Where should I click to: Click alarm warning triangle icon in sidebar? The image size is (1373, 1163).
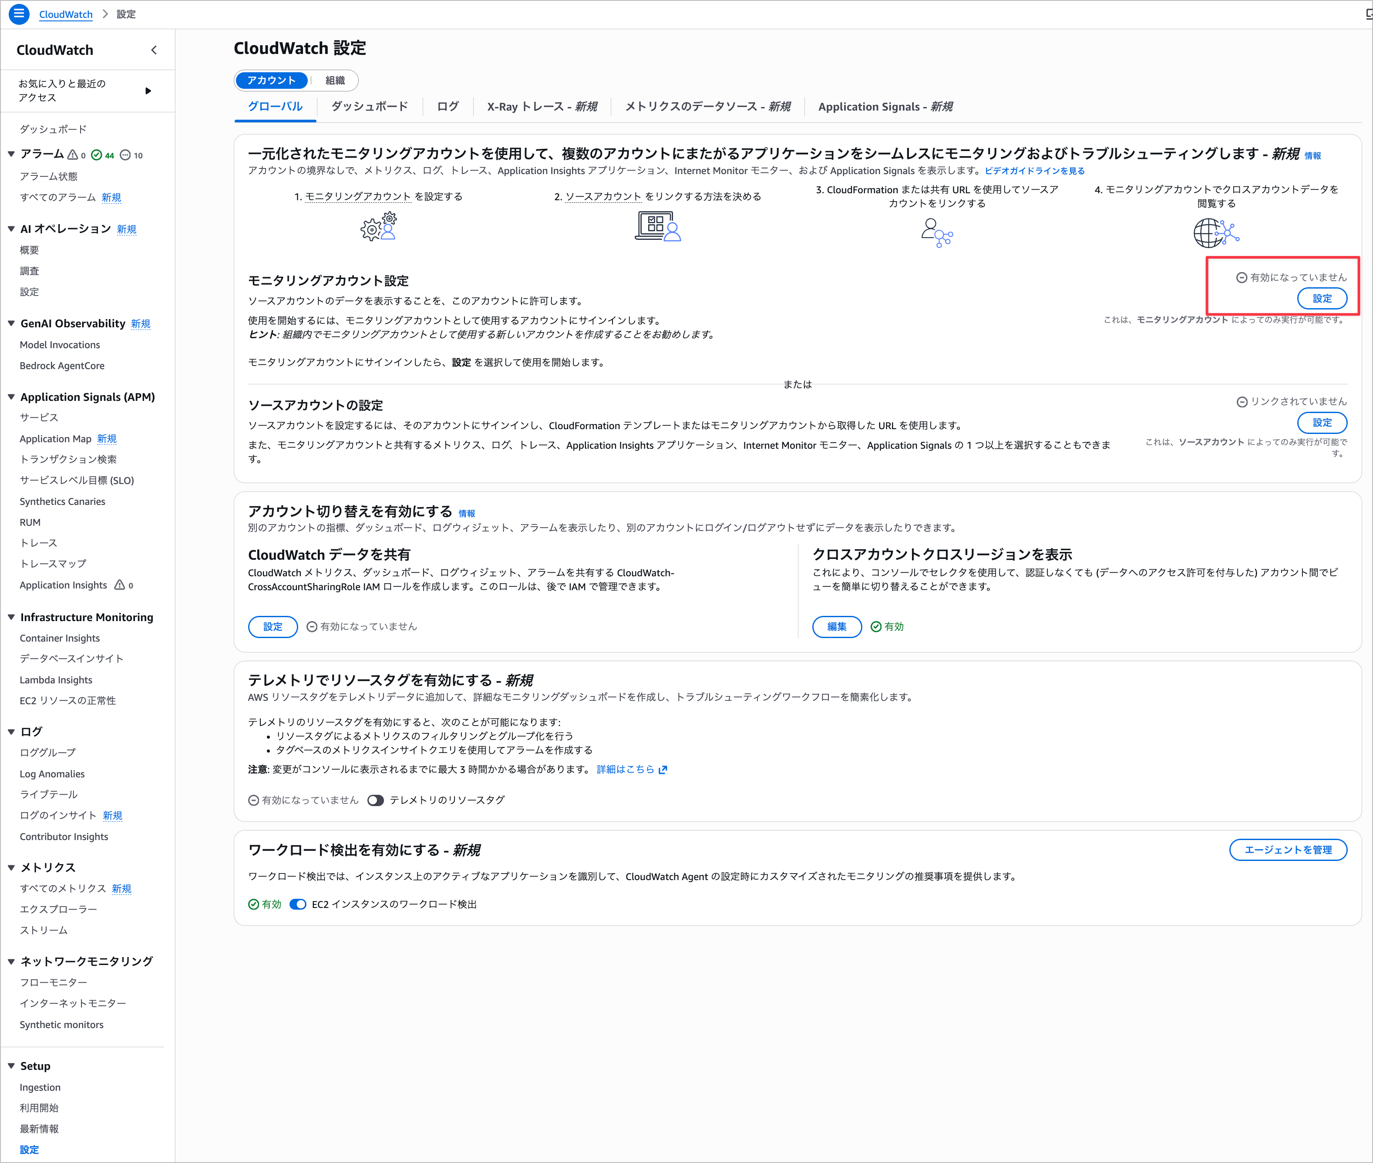(73, 154)
